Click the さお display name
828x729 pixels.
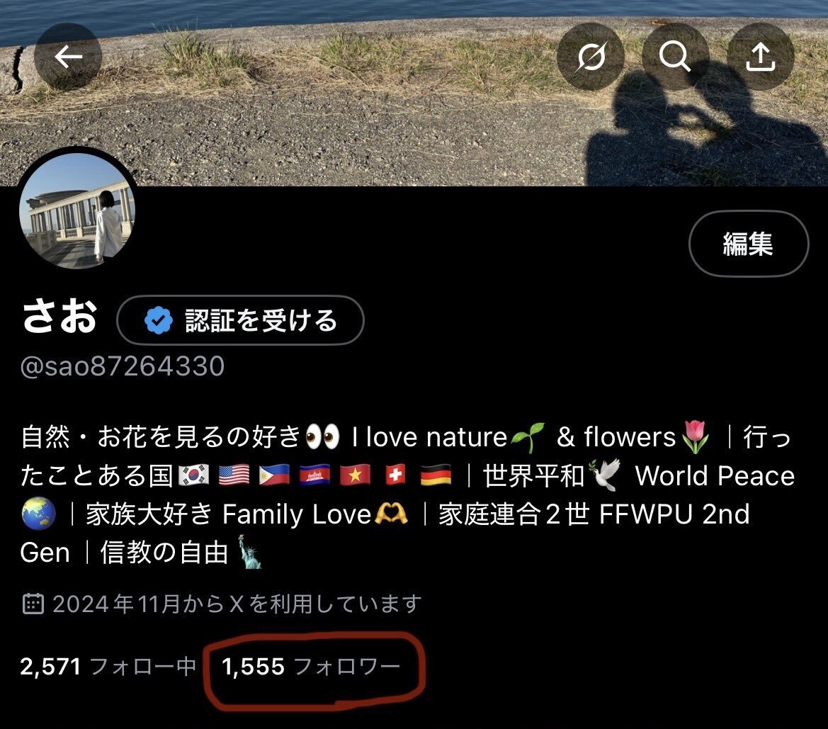coord(59,317)
